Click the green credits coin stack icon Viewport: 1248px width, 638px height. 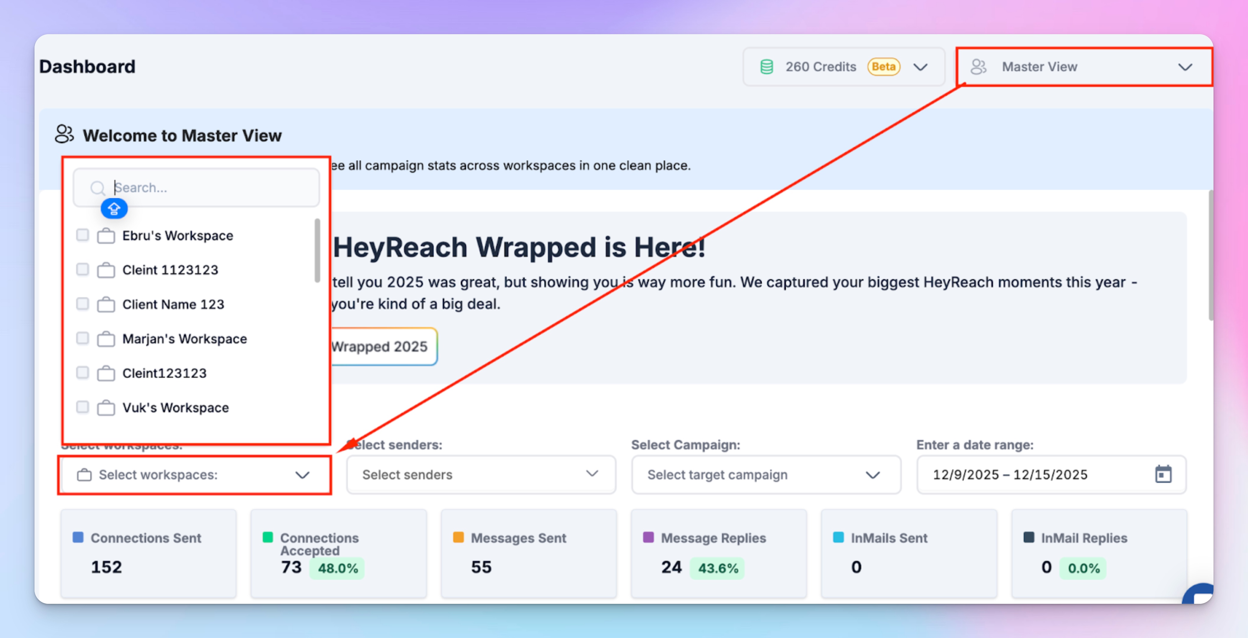[766, 67]
